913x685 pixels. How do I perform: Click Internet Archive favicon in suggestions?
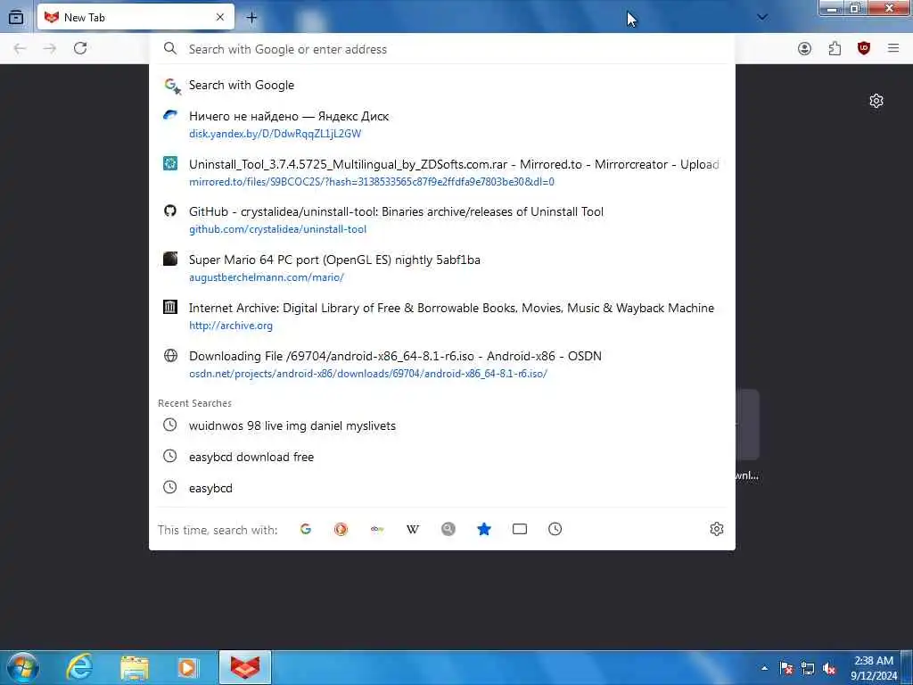coord(170,307)
